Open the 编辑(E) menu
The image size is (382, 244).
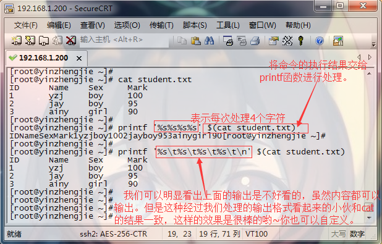(x=59, y=25)
